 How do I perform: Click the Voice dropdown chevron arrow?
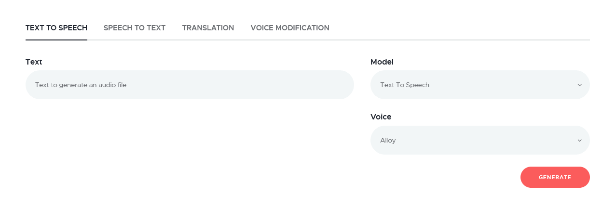pyautogui.click(x=579, y=141)
